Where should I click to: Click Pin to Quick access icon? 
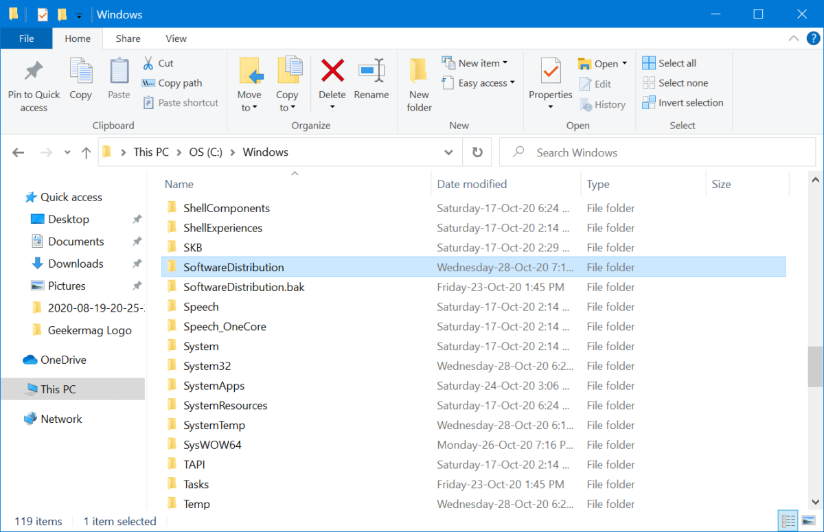[34, 71]
